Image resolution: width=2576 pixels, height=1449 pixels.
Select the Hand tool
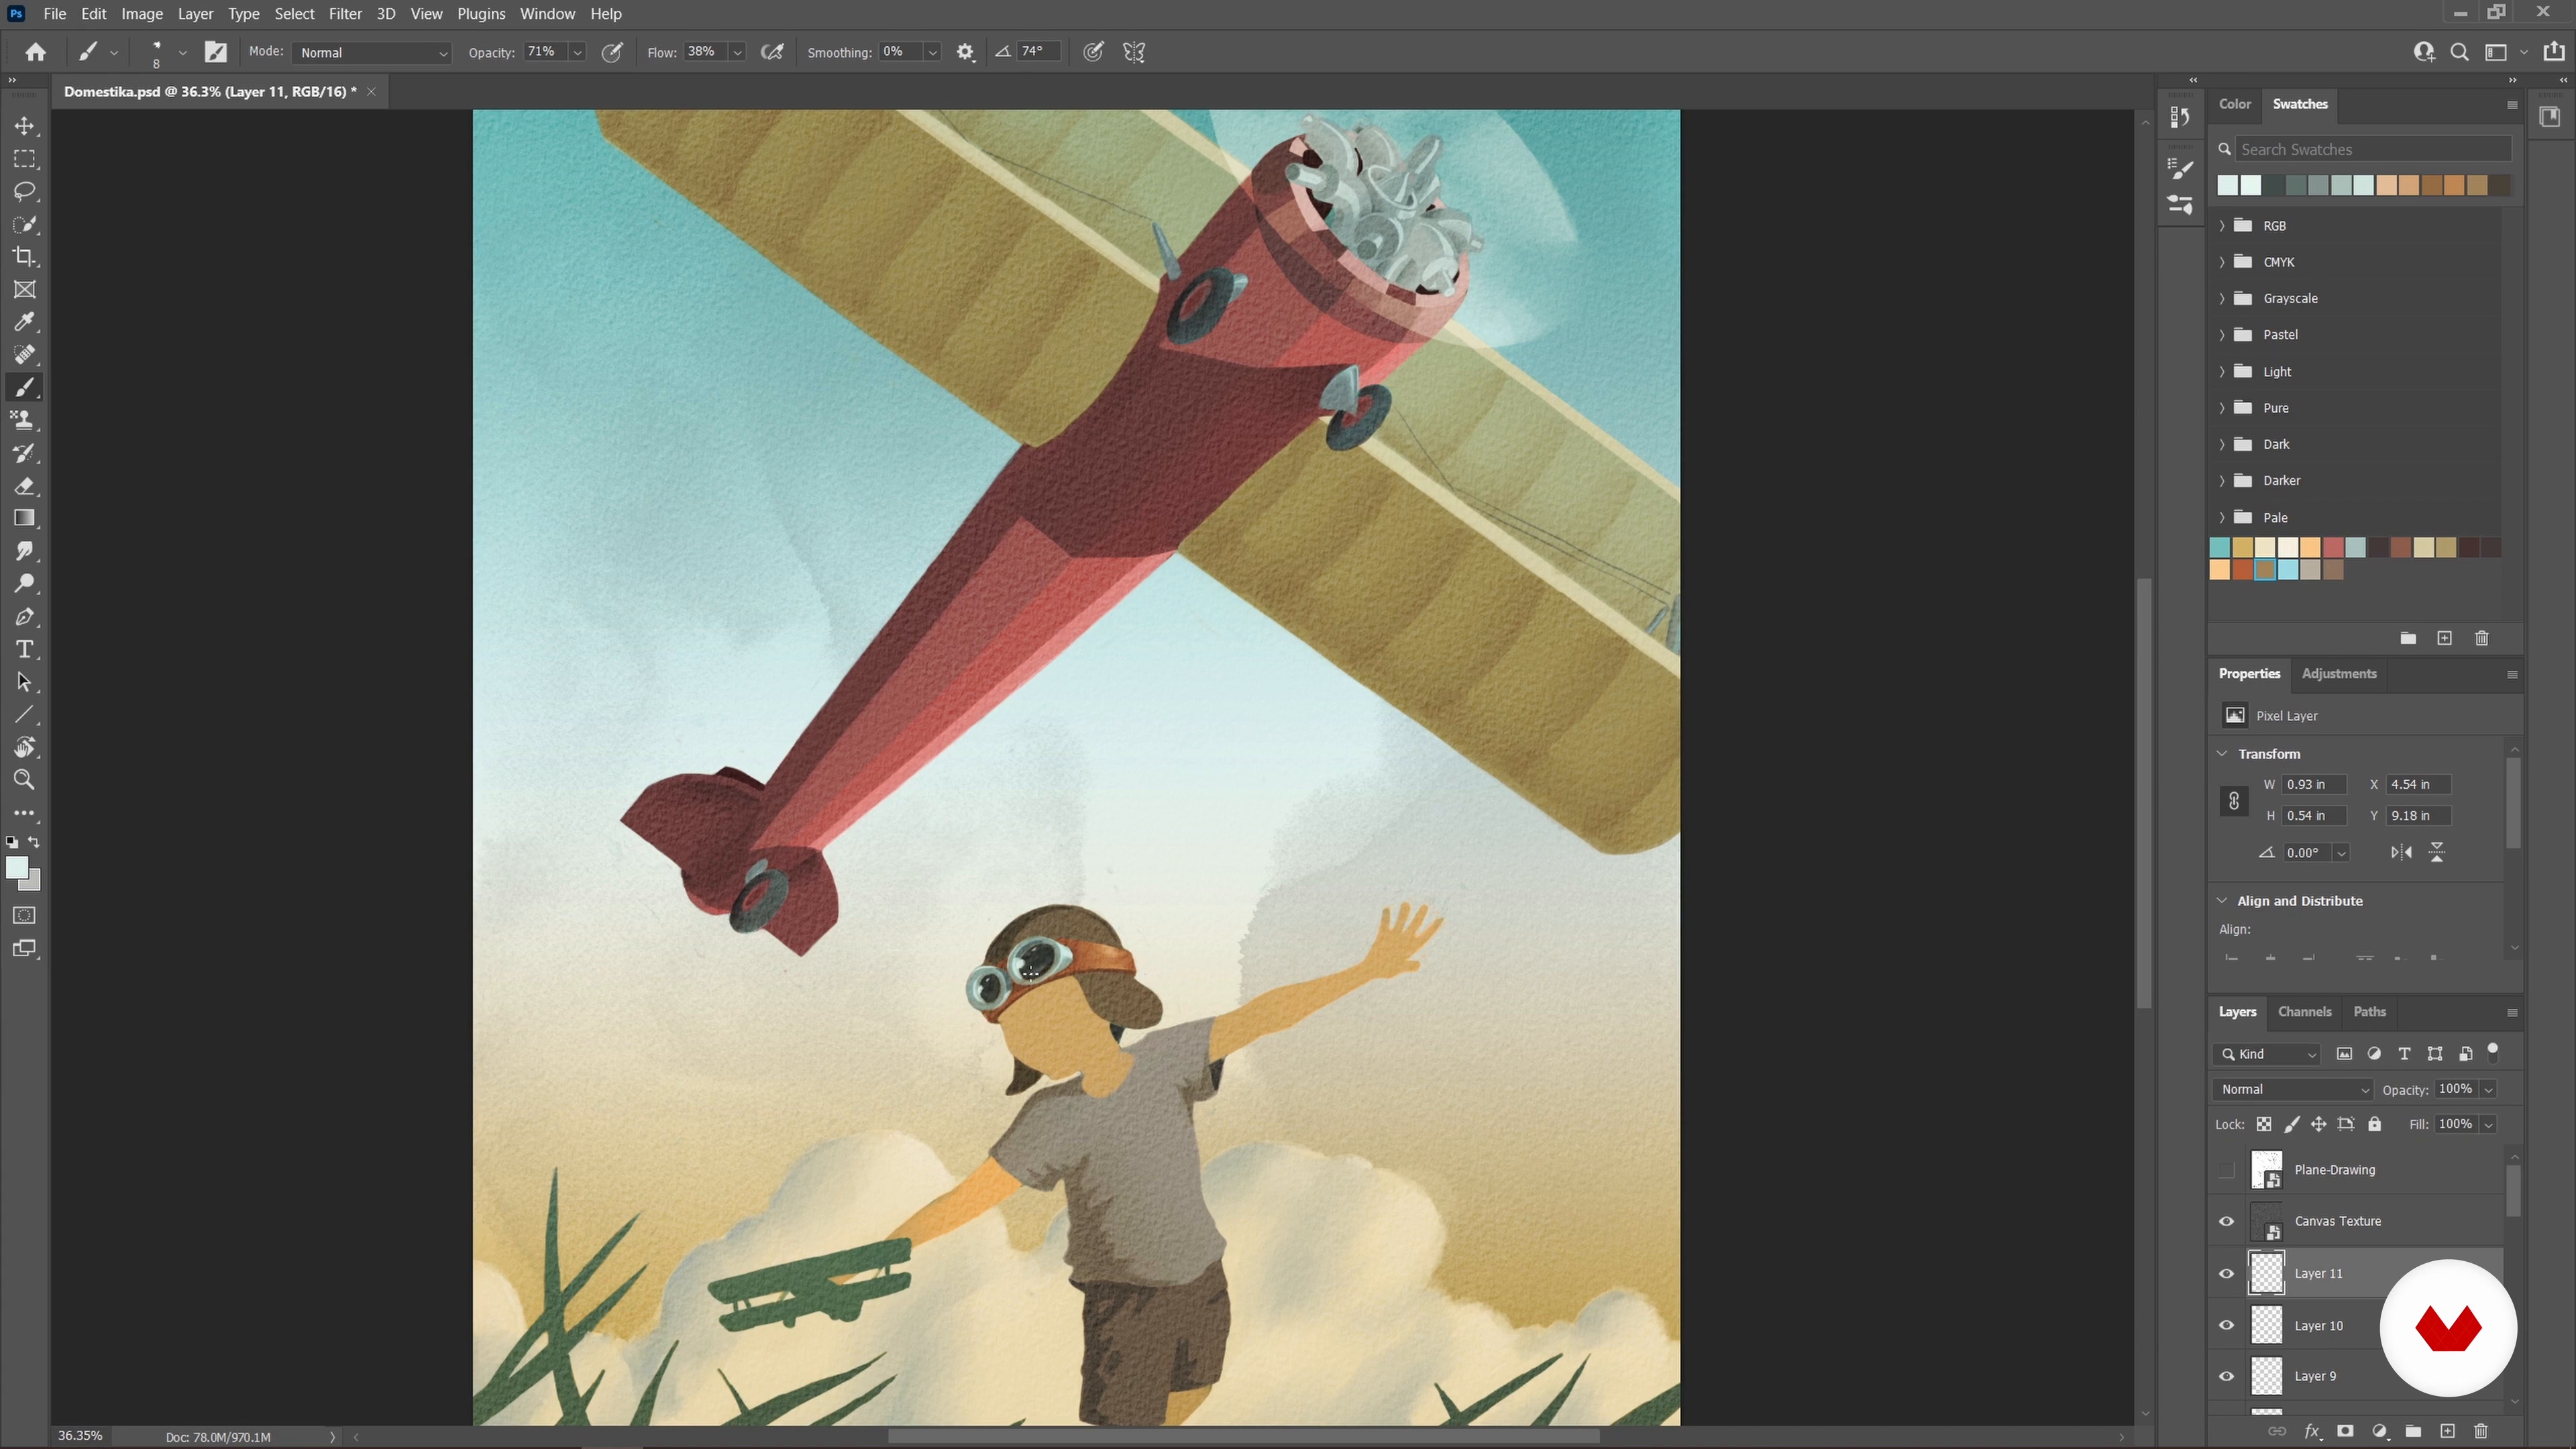24,748
